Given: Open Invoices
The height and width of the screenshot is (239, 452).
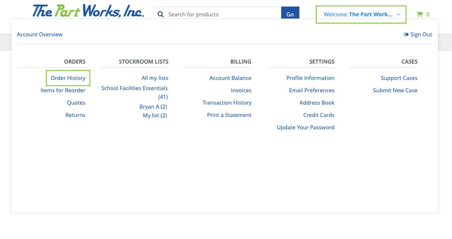Looking at the screenshot, I should click(x=241, y=90).
